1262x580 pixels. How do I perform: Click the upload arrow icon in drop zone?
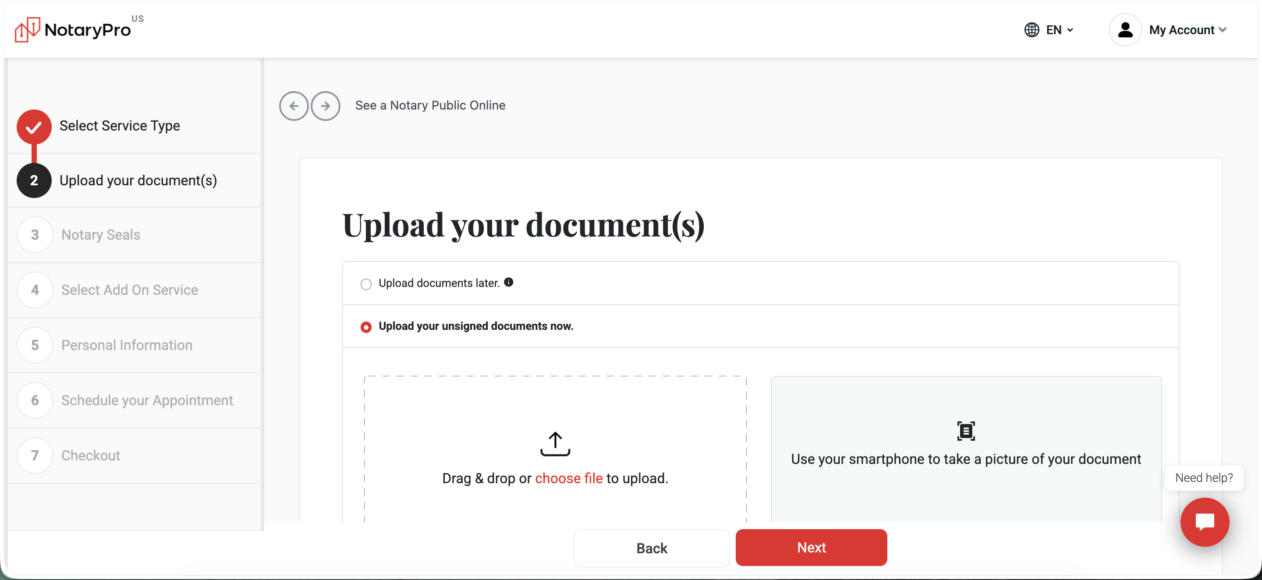pyautogui.click(x=555, y=444)
